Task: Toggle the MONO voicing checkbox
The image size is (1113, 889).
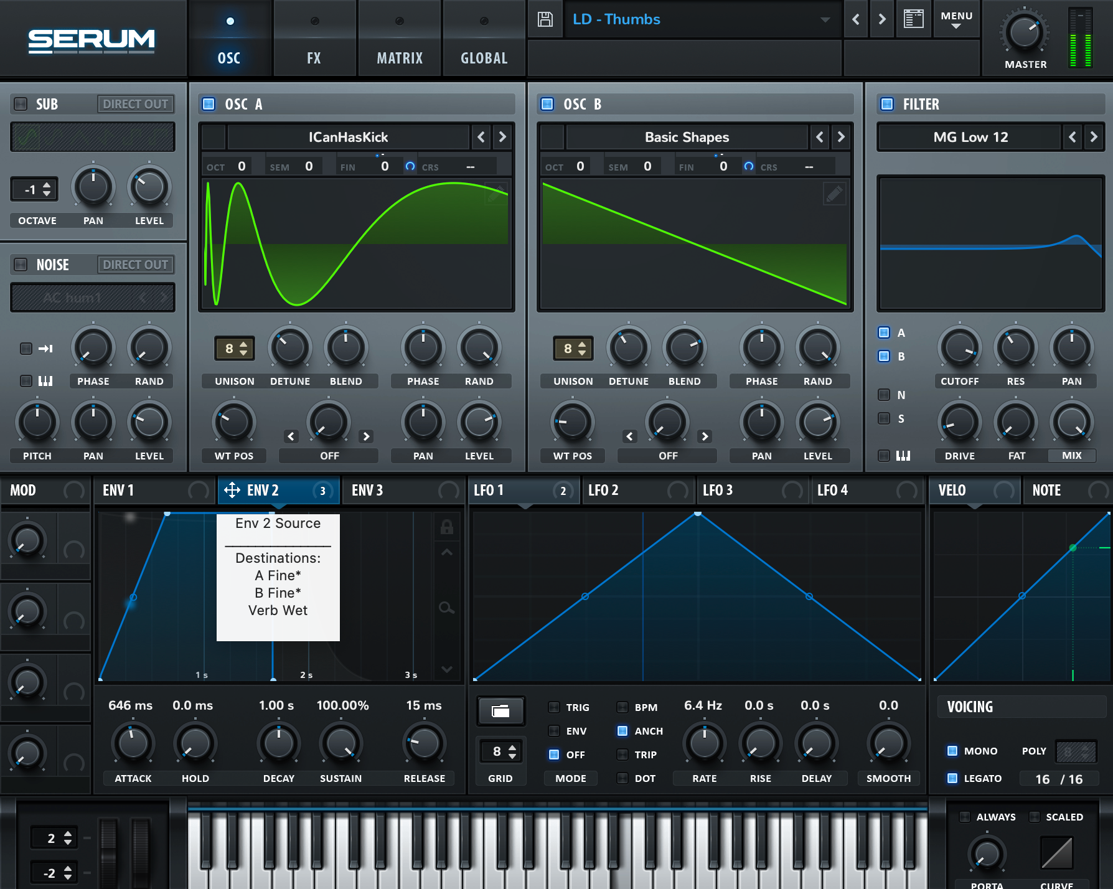Action: tap(952, 751)
